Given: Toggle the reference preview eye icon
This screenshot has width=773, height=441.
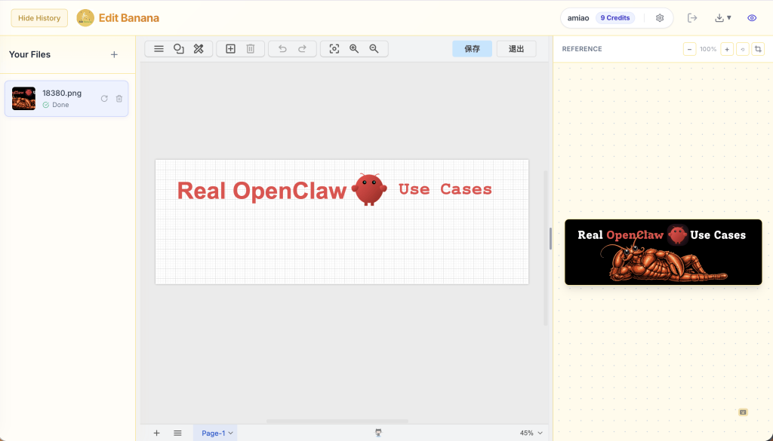Looking at the screenshot, I should [x=752, y=18].
